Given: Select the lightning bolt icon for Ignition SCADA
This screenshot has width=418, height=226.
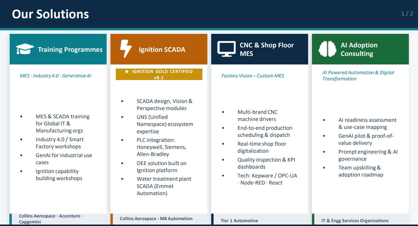Looking at the screenshot, I should pos(125,49).
